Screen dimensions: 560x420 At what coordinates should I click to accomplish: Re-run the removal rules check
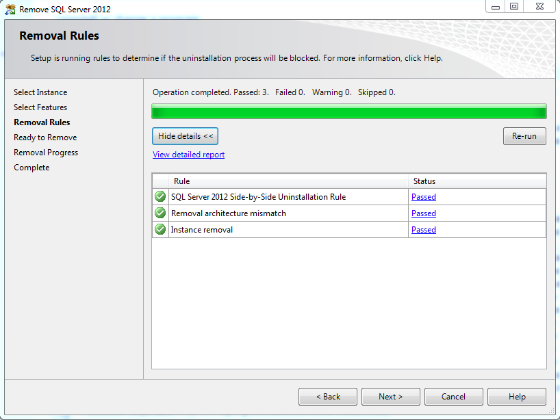click(524, 135)
